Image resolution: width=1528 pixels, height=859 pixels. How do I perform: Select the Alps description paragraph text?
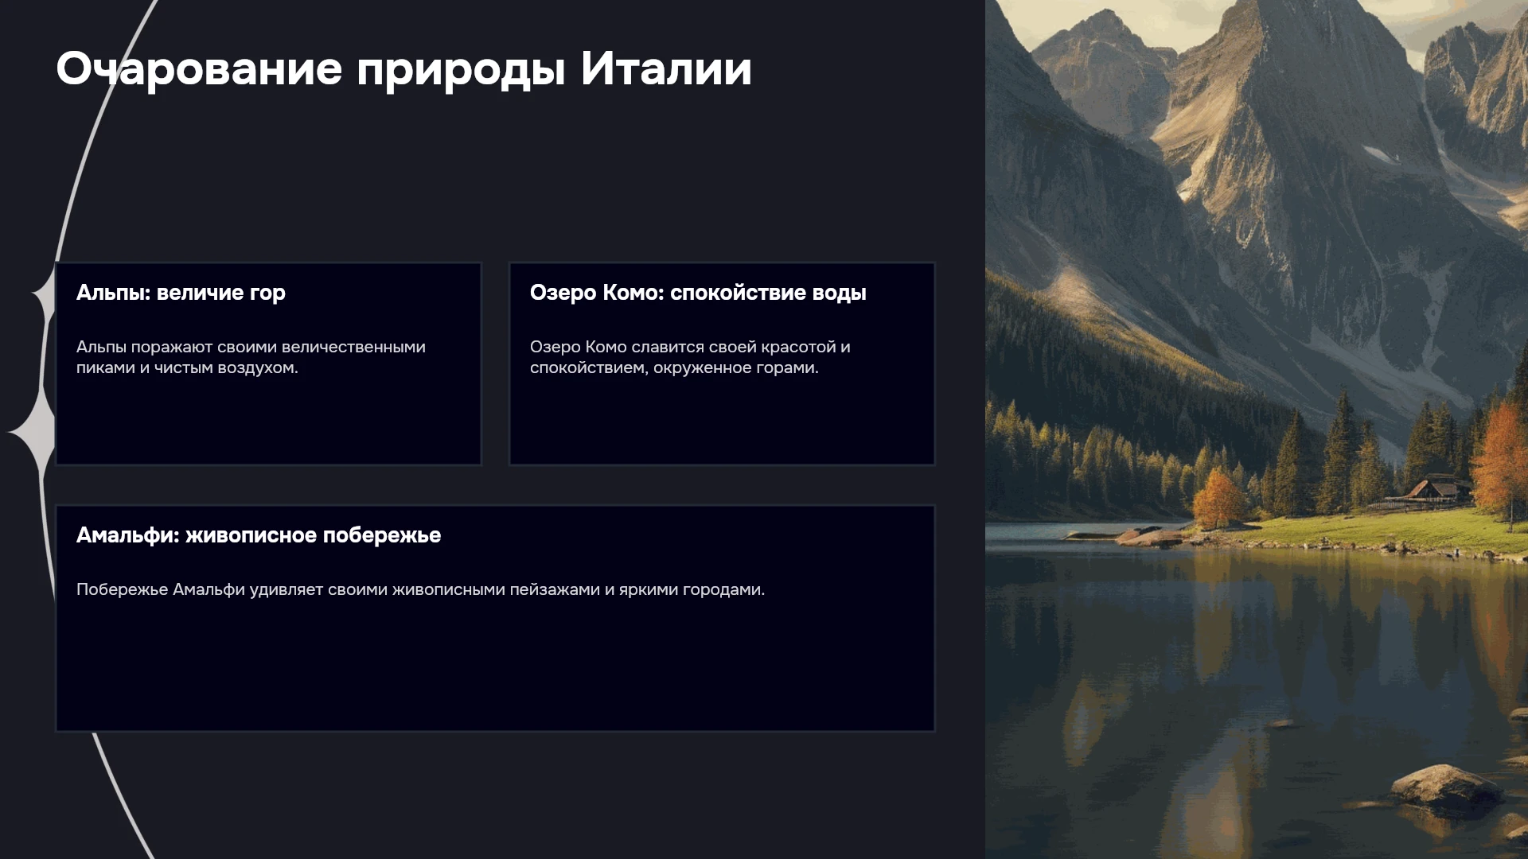251,357
